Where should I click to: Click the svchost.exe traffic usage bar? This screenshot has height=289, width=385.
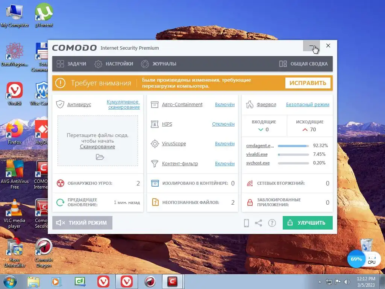coord(293,163)
